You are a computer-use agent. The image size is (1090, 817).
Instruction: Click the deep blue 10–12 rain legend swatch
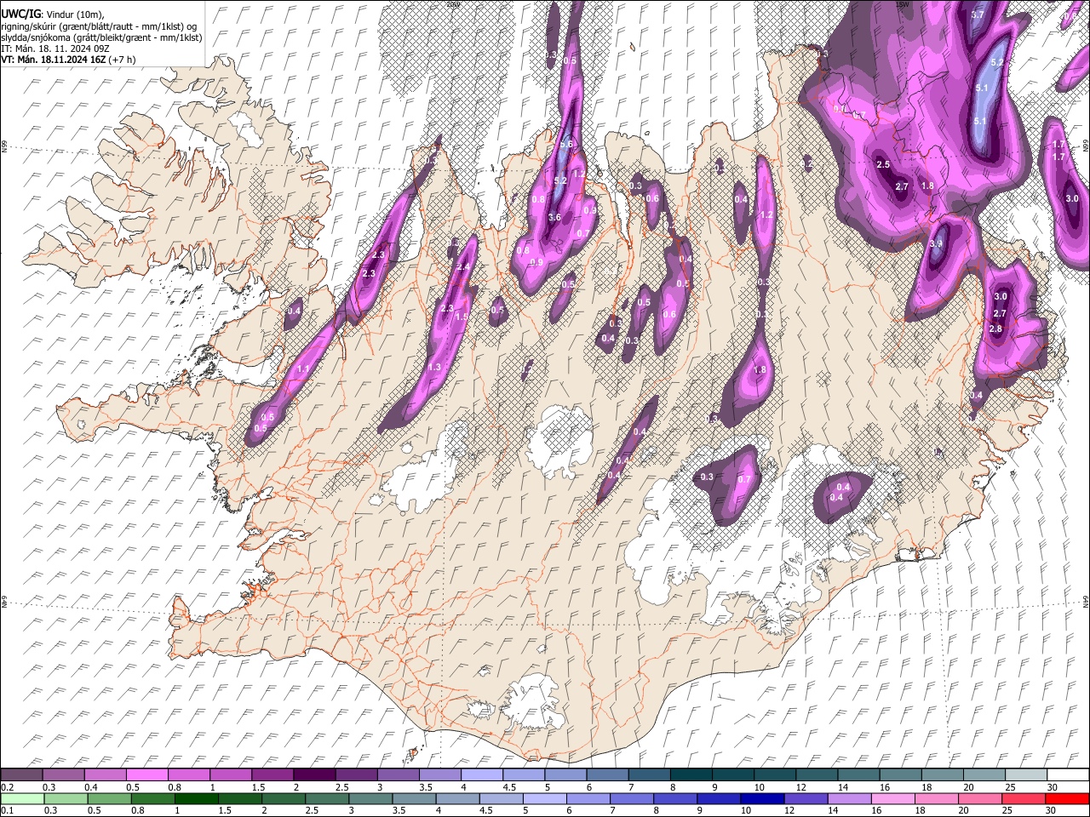[762, 799]
